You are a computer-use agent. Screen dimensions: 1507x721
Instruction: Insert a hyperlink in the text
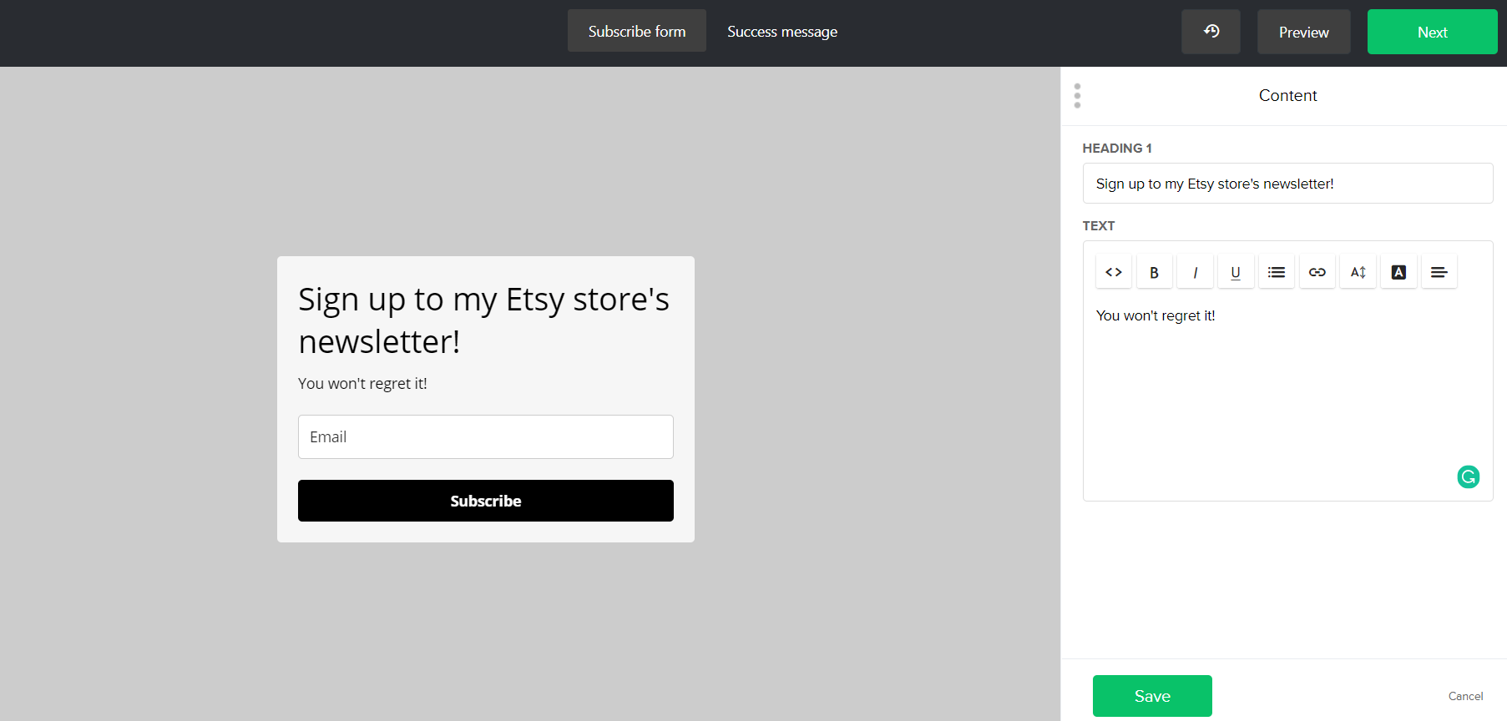tap(1317, 272)
